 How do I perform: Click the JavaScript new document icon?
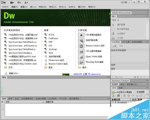tap(46, 49)
